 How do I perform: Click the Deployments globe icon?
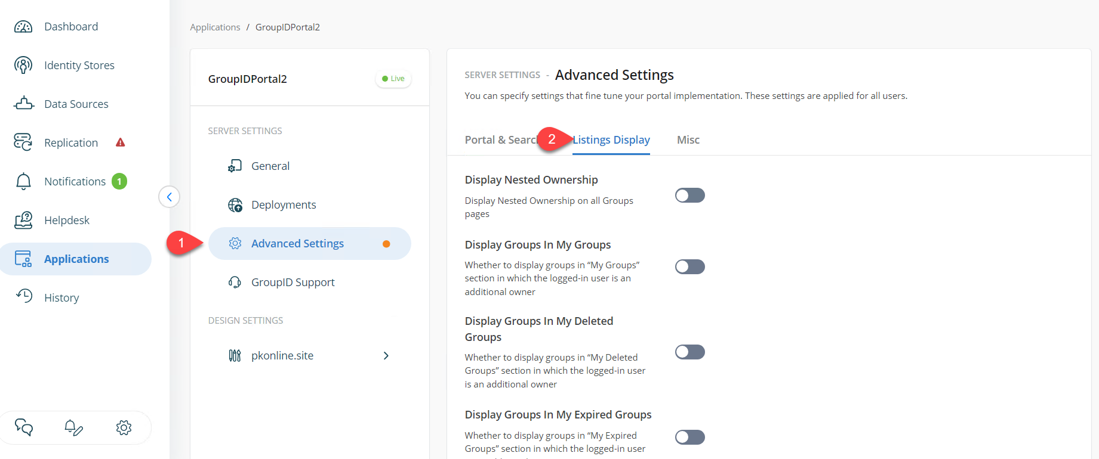click(x=235, y=205)
